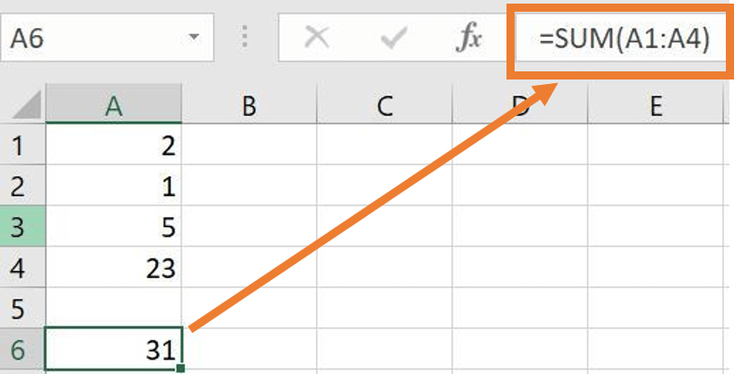Select column A header
This screenshot has width=734, height=374.
(113, 107)
